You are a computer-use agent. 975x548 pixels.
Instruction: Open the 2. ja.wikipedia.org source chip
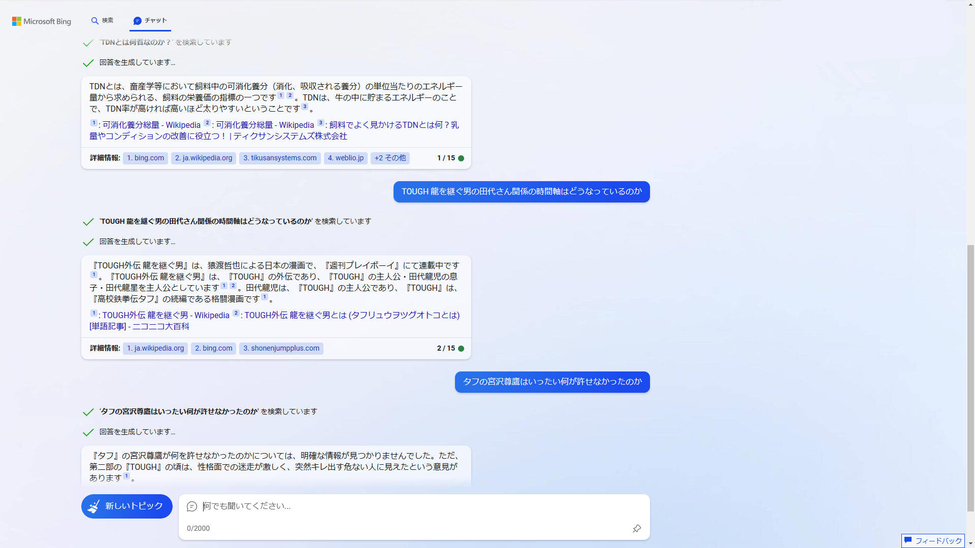pos(203,158)
